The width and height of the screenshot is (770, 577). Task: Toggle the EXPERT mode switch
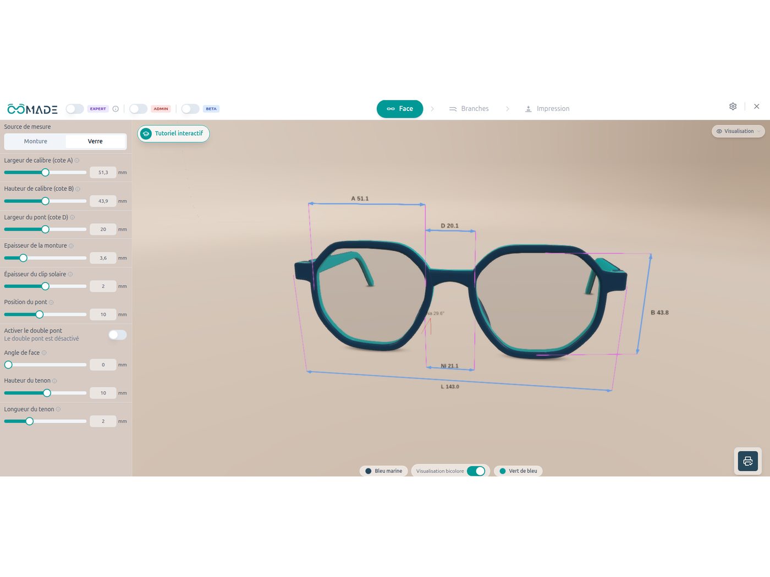pos(75,109)
